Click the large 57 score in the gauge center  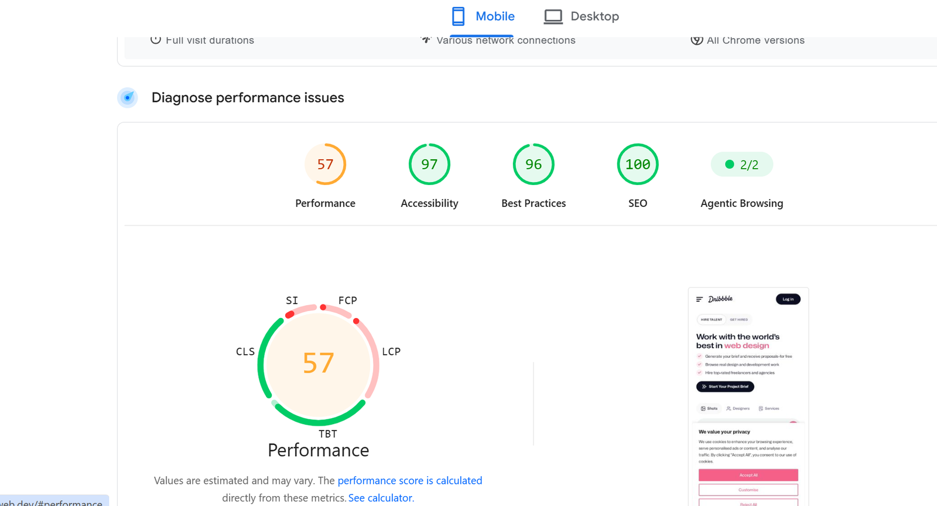tap(319, 363)
